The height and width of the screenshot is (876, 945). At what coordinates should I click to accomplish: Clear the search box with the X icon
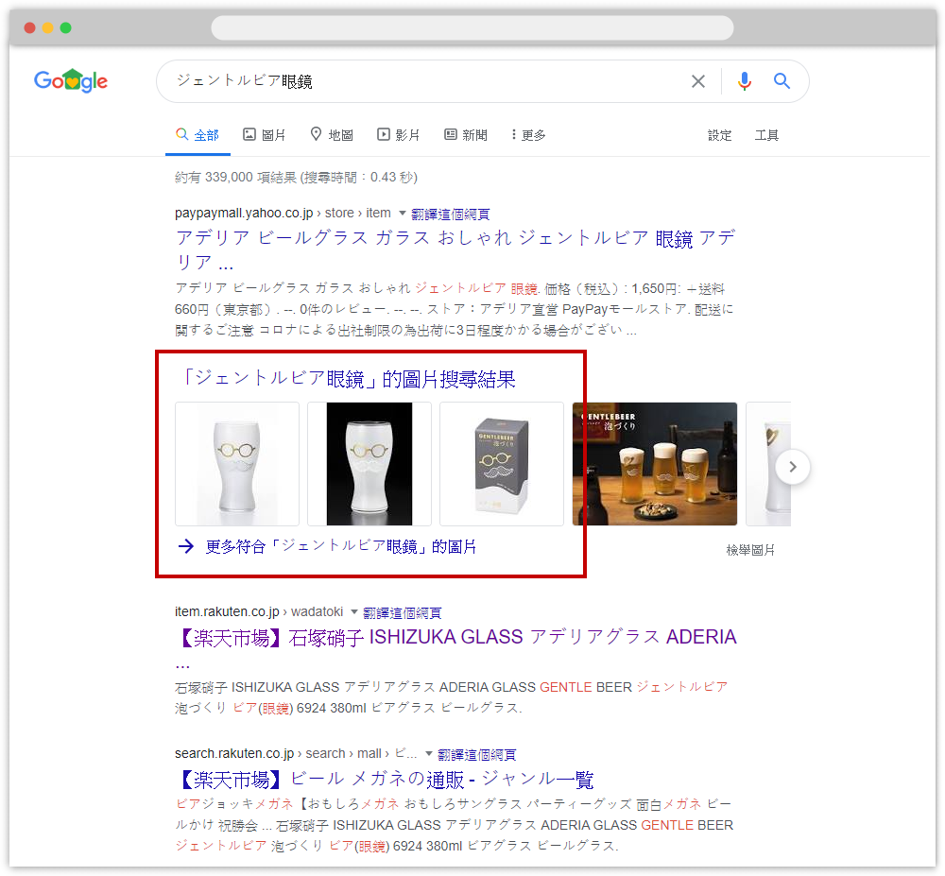pos(698,81)
